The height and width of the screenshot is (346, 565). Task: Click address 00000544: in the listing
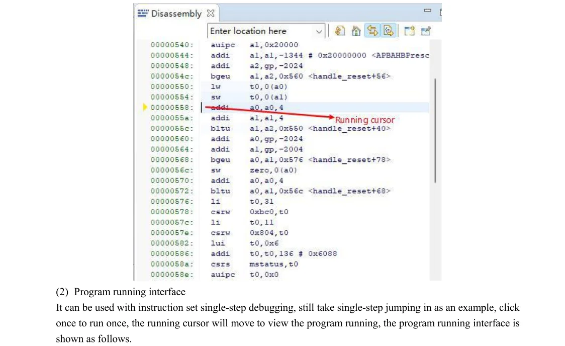[172, 55]
